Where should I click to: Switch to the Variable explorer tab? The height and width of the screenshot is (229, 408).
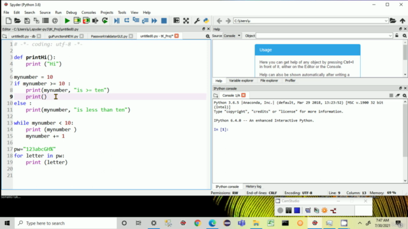coord(241,81)
